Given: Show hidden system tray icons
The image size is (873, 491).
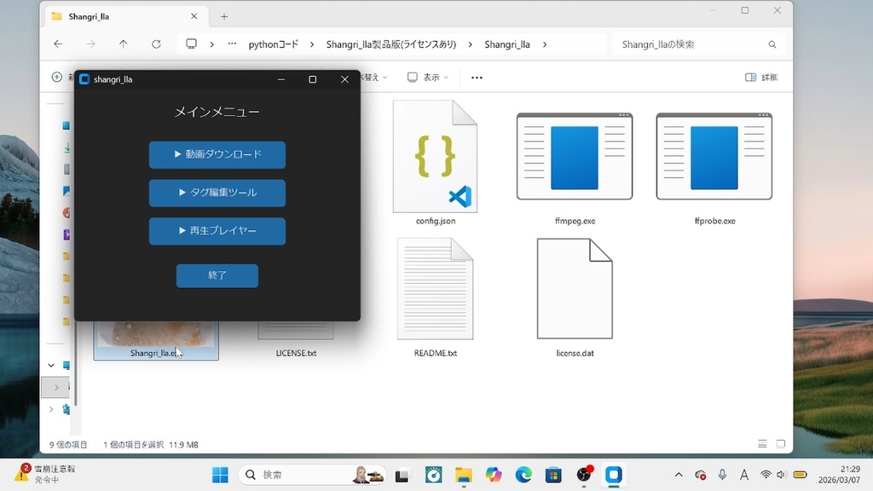Looking at the screenshot, I should tap(678, 475).
